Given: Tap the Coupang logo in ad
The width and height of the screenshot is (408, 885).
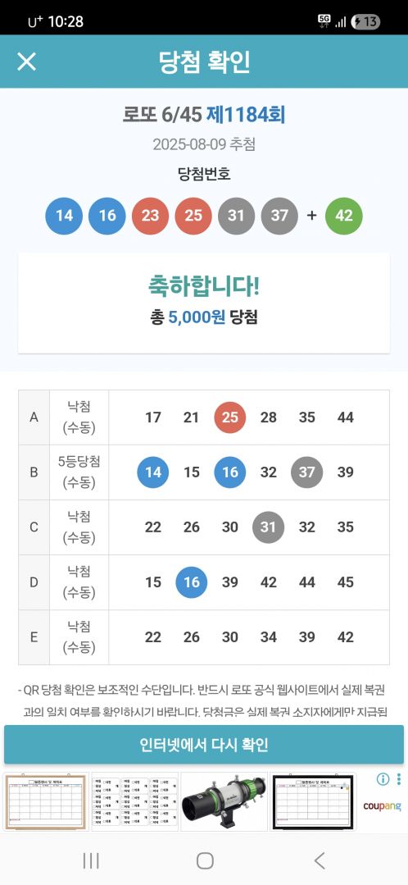Looking at the screenshot, I should (382, 806).
